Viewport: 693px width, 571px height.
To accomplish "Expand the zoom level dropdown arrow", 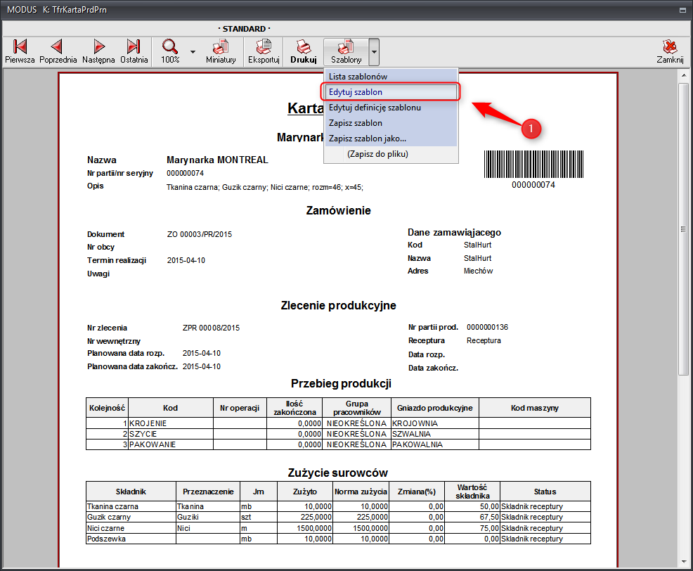I will tap(193, 52).
